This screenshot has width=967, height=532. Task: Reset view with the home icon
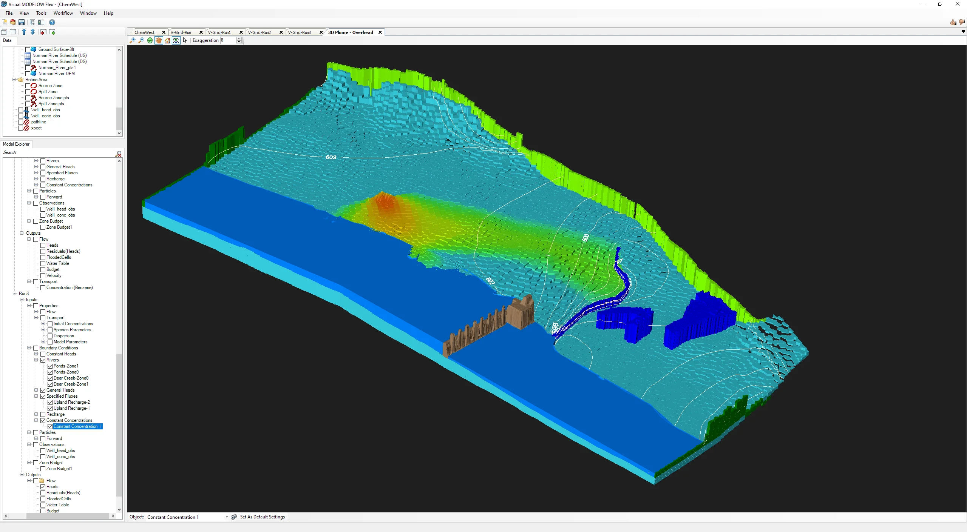coord(167,40)
